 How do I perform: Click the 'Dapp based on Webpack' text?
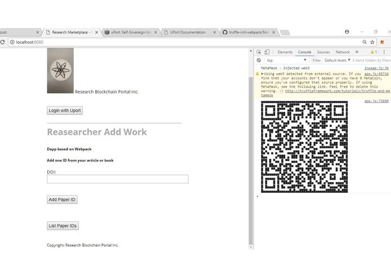69,149
